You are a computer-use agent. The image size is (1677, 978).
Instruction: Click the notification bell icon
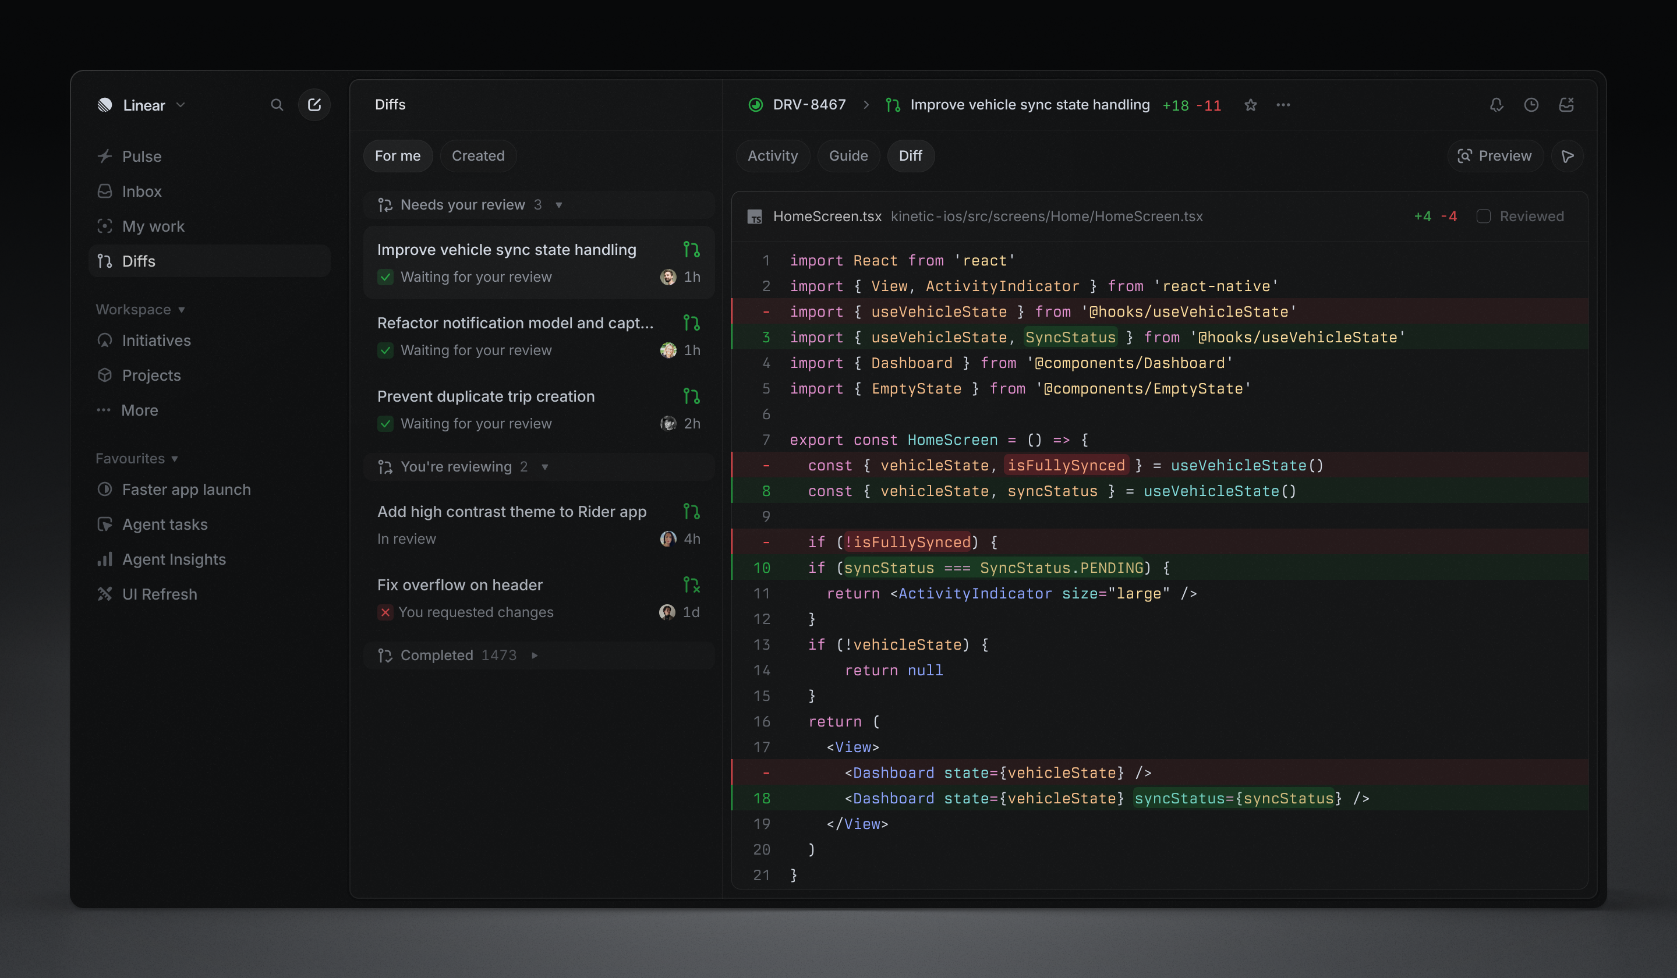tap(1496, 105)
